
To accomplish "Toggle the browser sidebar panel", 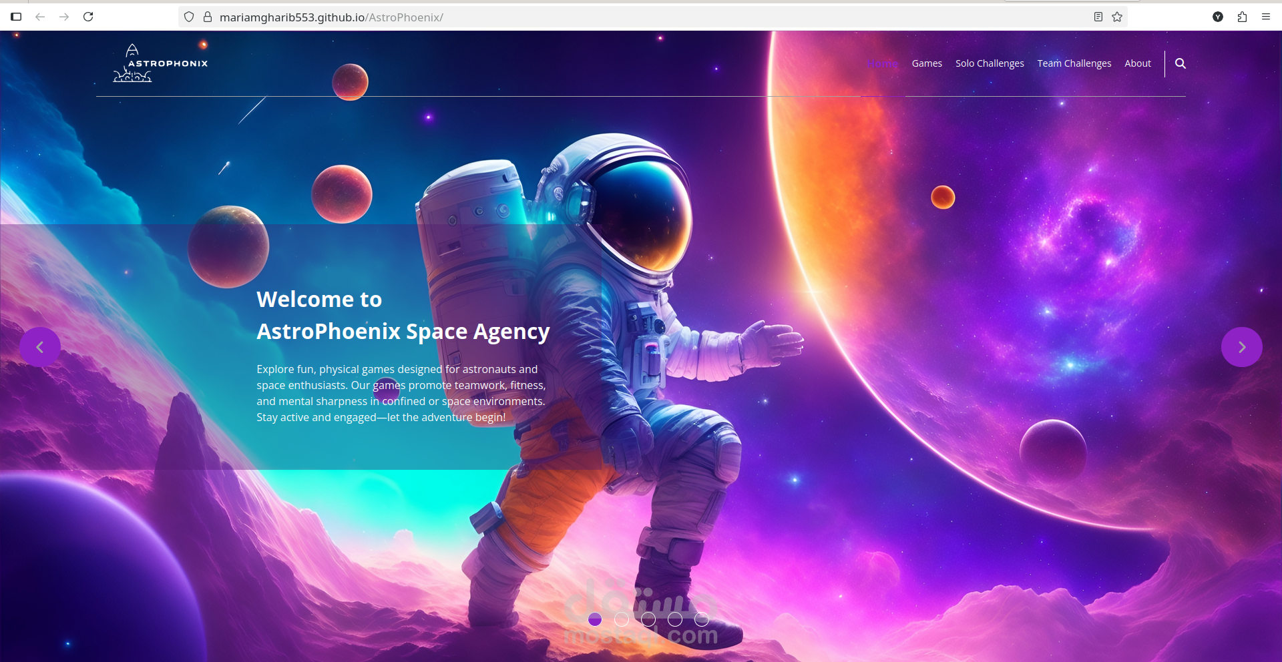I will pyautogui.click(x=16, y=17).
